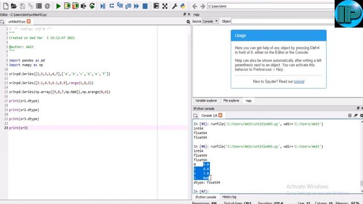Create a new file from toolbar
363x204 pixels.
(x=6, y=6)
